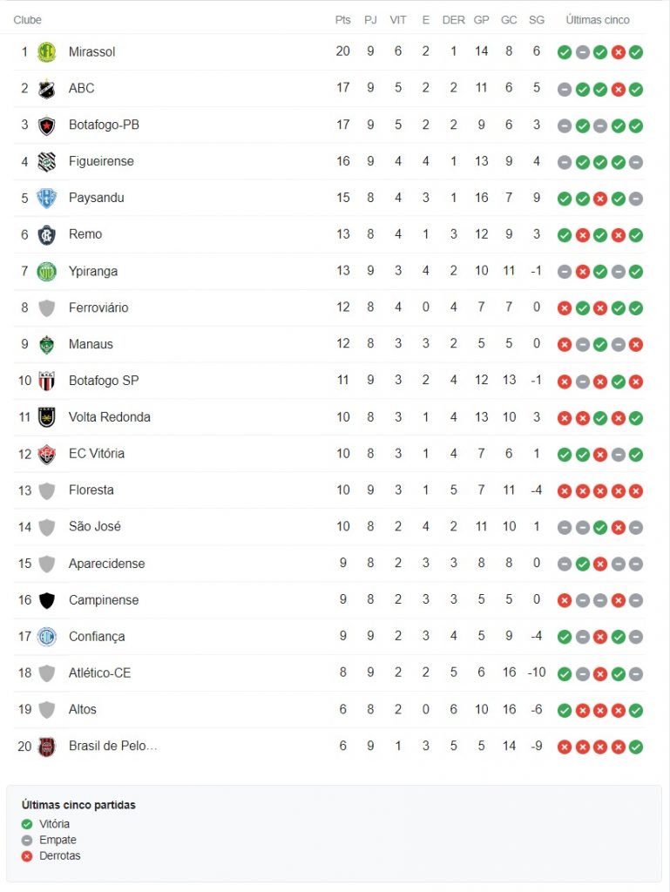Select the Últimas cinco column header
The width and height of the screenshot is (670, 892).
coord(598,20)
